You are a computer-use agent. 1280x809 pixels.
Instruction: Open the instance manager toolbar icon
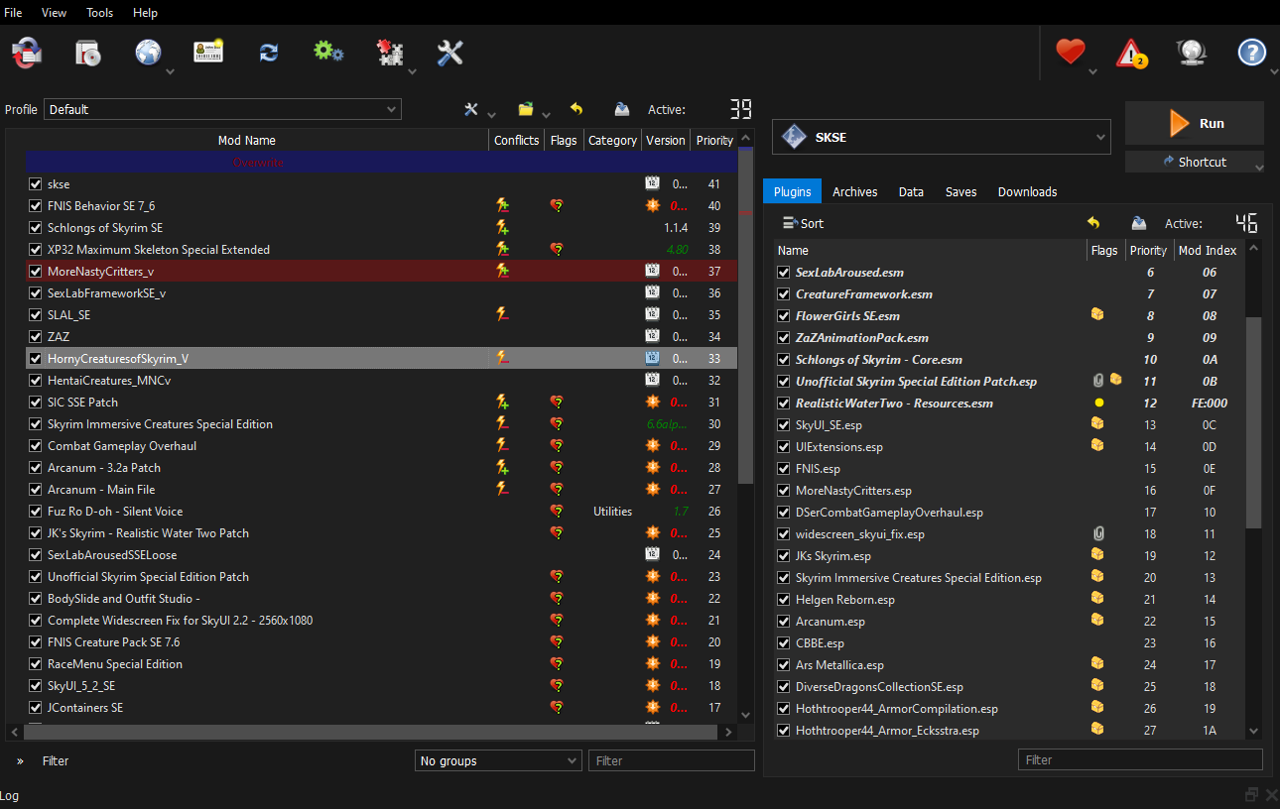27,53
